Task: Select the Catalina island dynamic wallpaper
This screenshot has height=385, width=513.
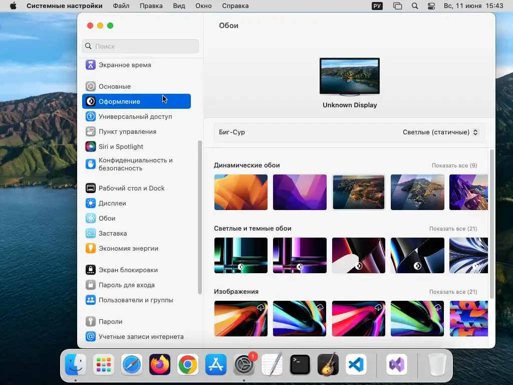Action: (417, 192)
